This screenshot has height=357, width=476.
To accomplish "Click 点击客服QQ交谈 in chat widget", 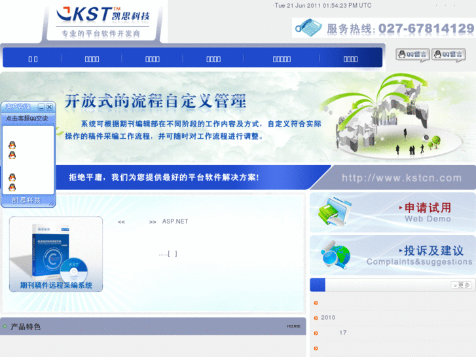I will 27,119.
